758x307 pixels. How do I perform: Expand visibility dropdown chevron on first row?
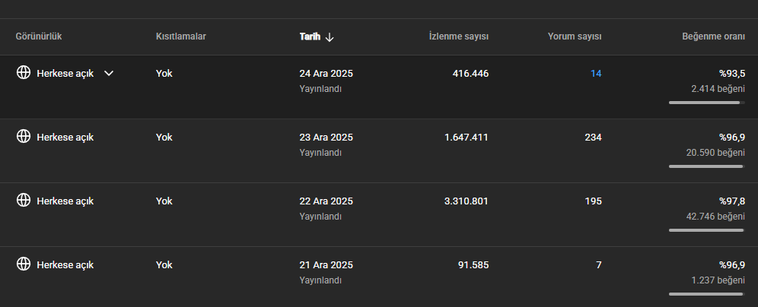[109, 74]
